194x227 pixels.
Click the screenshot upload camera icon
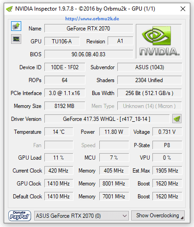click(16, 26)
